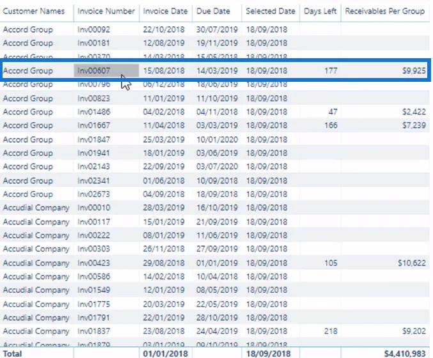Screen dimensions: 433x358
Task: Click receivables value $10,622
Action: coord(412,263)
